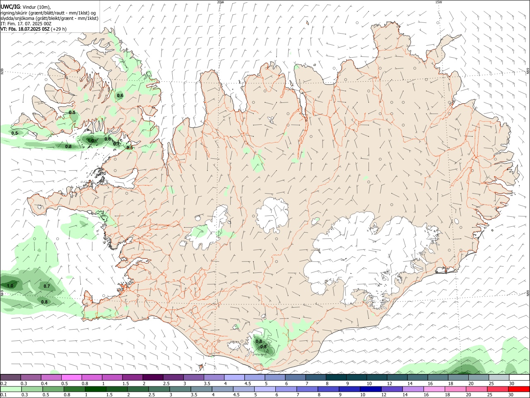
Task: Click the 0.1 label of the lower legend
Action: [3, 395]
